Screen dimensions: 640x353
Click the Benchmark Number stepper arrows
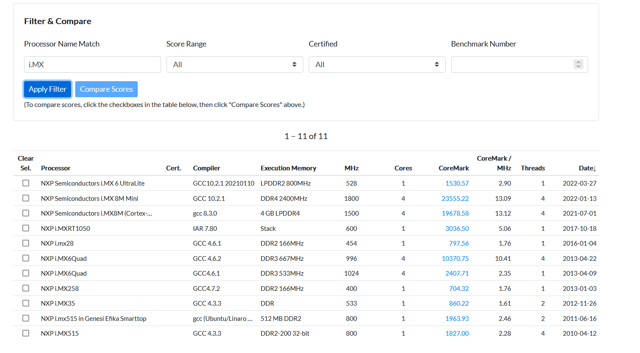pyautogui.click(x=579, y=64)
